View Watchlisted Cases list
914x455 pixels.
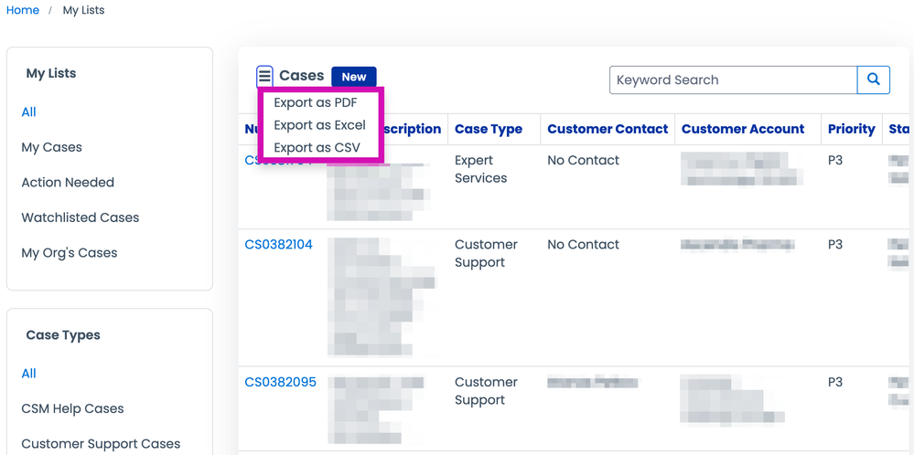(x=81, y=217)
